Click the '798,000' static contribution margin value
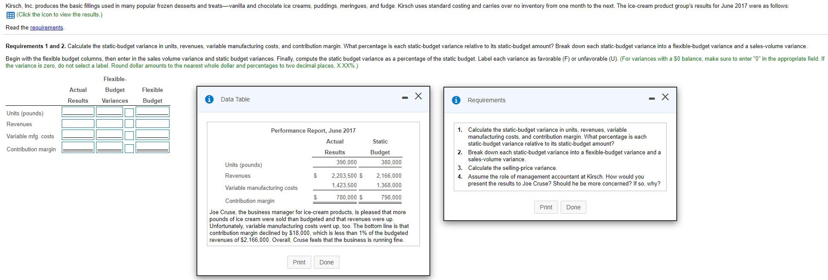Viewport: 828px width, 280px height. 391,197
